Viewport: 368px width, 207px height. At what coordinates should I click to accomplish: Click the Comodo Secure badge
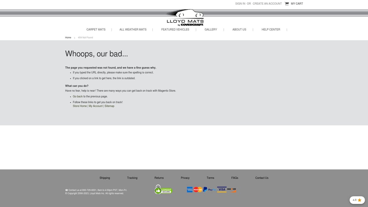pyautogui.click(x=163, y=190)
